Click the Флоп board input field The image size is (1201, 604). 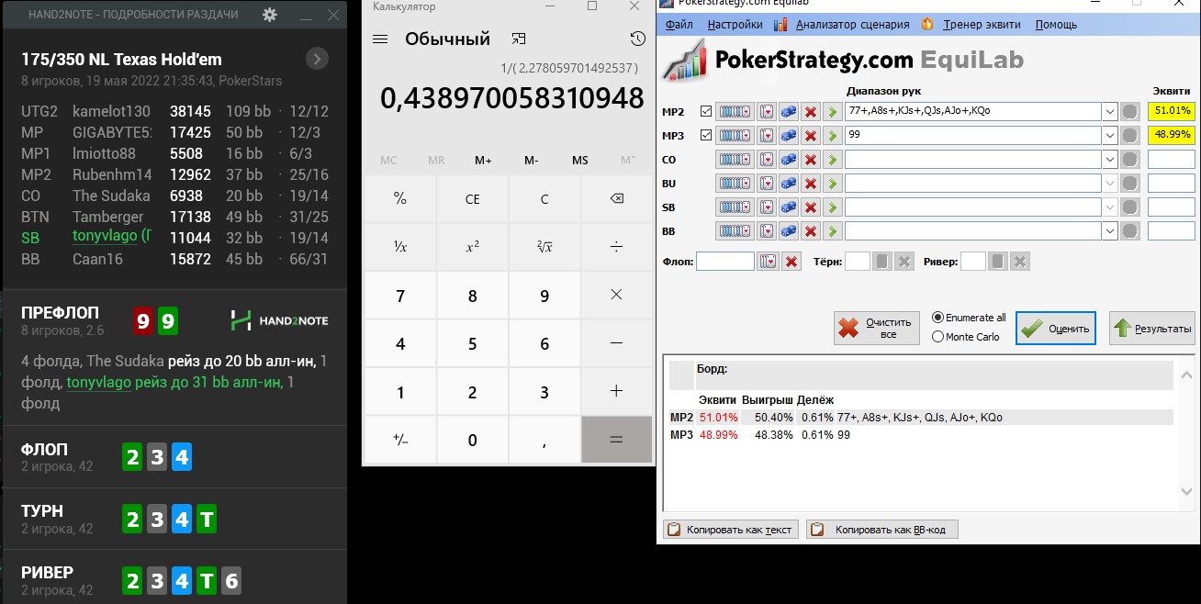[725, 262]
